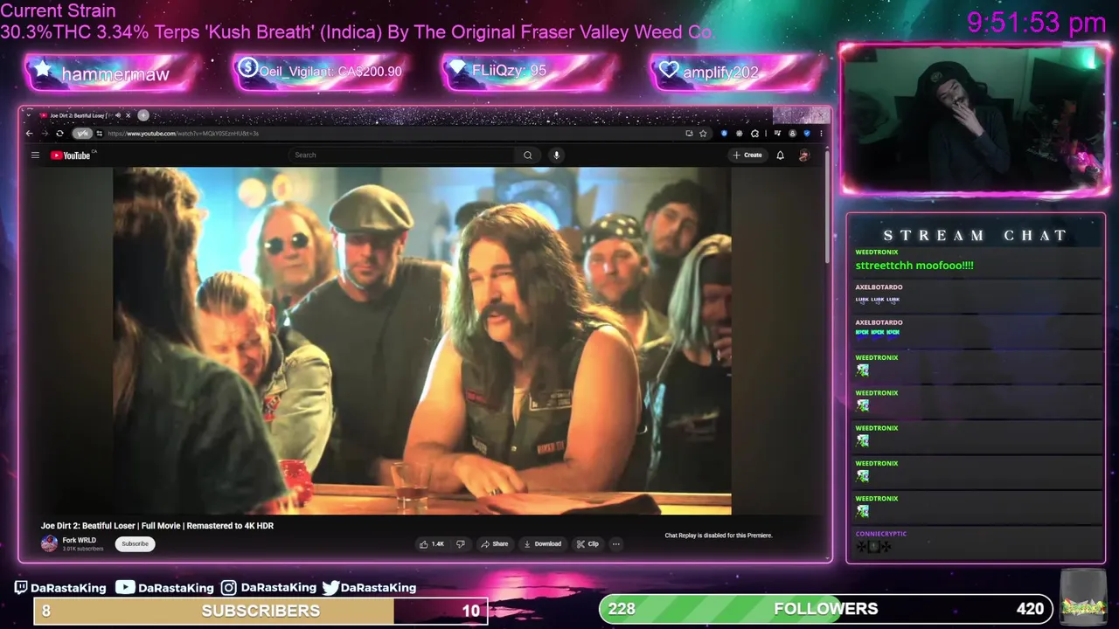Open Fork WRLD channel name link
1119x629 pixels.
[80, 541]
